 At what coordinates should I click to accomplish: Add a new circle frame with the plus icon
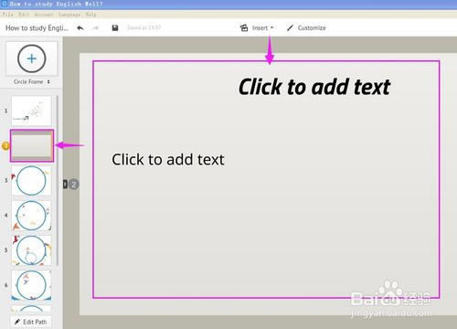click(32, 58)
